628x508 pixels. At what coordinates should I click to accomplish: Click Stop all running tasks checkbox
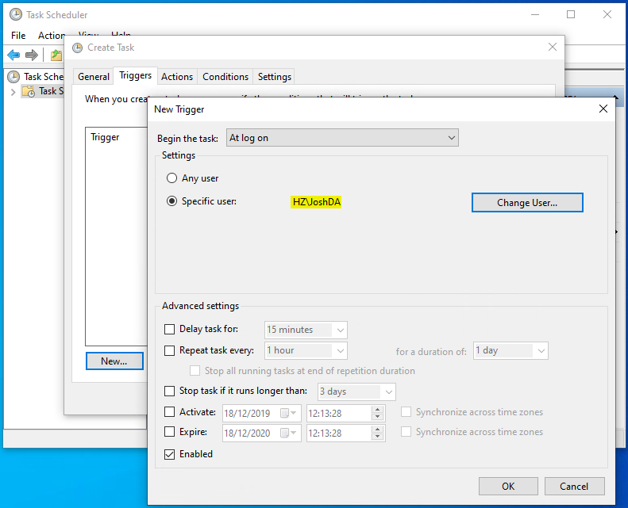(x=195, y=371)
